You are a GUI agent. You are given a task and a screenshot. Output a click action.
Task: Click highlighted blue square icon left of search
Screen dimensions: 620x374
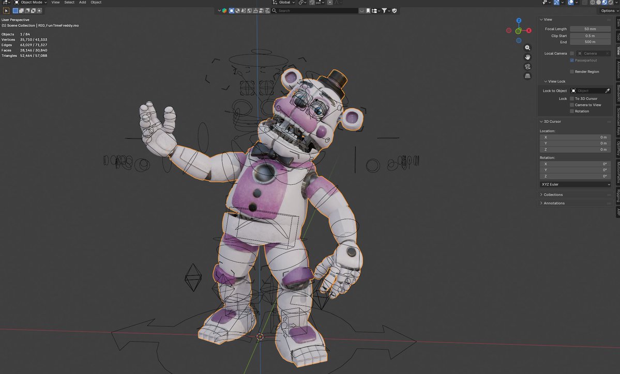pyautogui.click(x=231, y=11)
